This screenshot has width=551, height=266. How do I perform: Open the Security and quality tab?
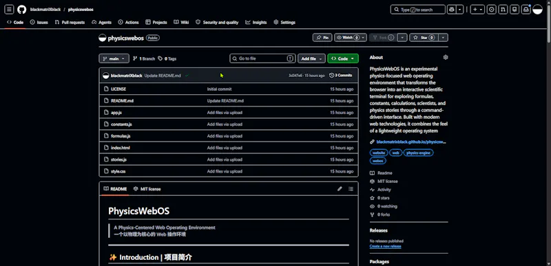(217, 22)
